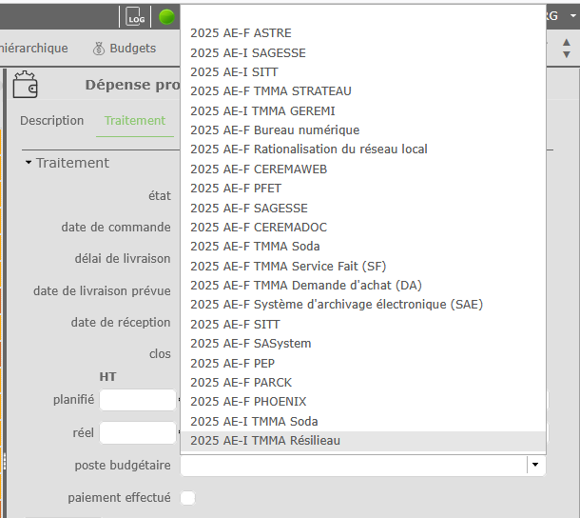The width and height of the screenshot is (580, 518).
Task: Click the up arrow at top right
Action: point(567,42)
